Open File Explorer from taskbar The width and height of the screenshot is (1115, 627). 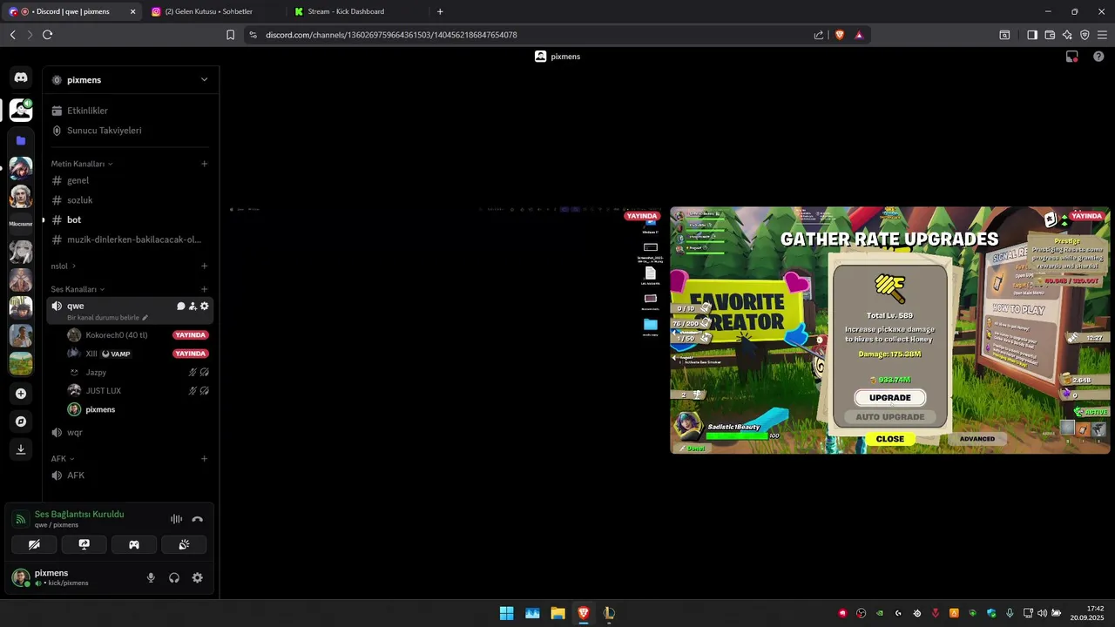[x=557, y=613]
